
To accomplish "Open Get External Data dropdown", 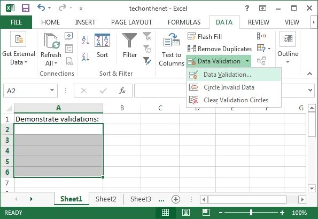I will click(x=19, y=48).
